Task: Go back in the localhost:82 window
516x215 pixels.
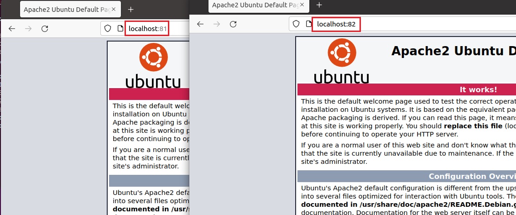Action: click(200, 24)
